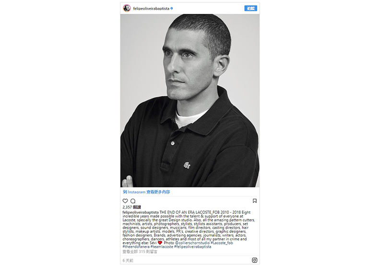
Task: Open the #teamlacoste hashtag
Action: [x=162, y=247]
